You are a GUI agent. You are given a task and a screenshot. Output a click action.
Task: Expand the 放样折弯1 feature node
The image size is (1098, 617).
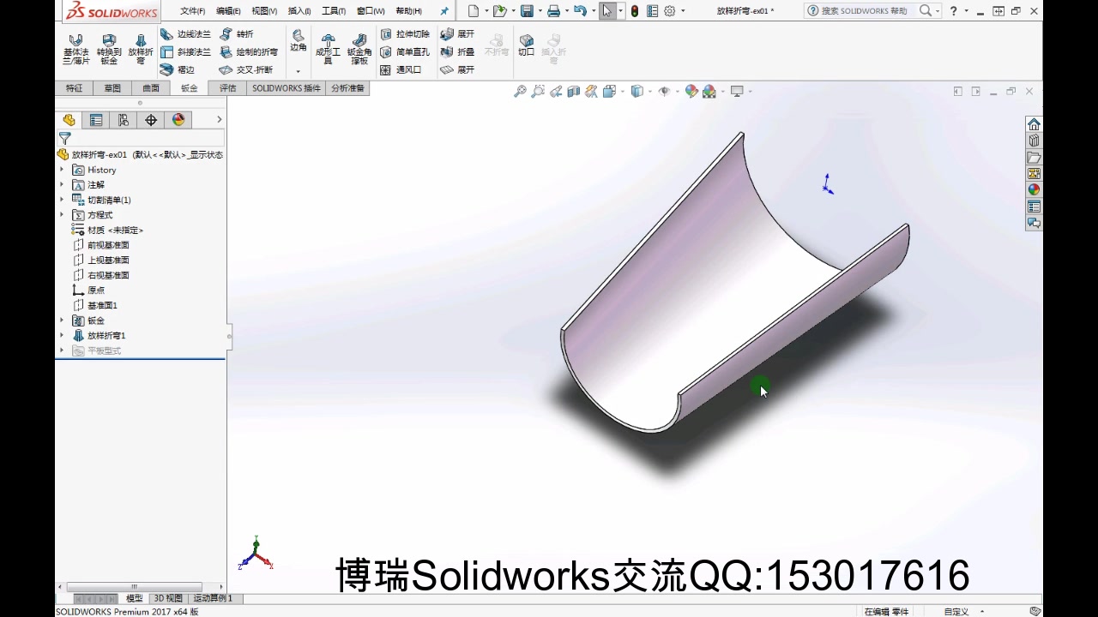pyautogui.click(x=62, y=335)
